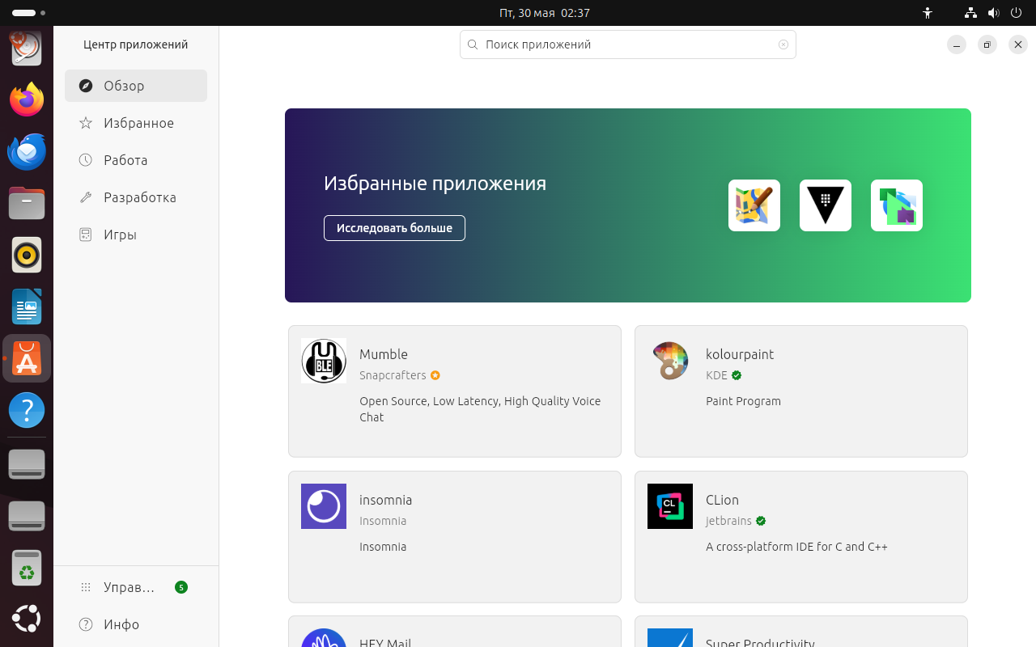The width and height of the screenshot is (1036, 647).
Task: Open the insomnia purple app icon
Action: pos(324,506)
